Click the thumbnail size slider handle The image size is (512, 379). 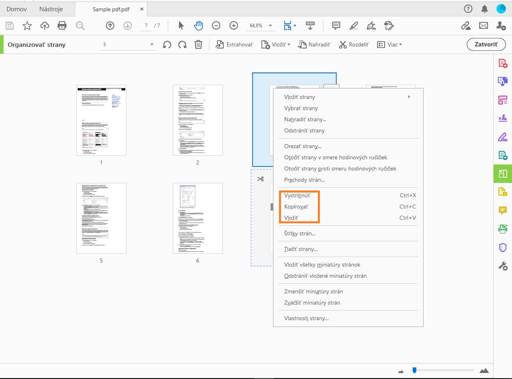[x=414, y=370]
